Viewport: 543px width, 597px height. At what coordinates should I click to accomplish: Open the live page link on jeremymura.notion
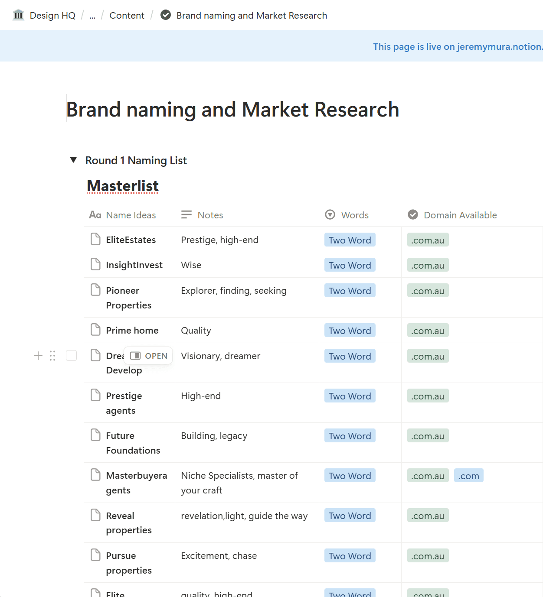pyautogui.click(x=458, y=46)
